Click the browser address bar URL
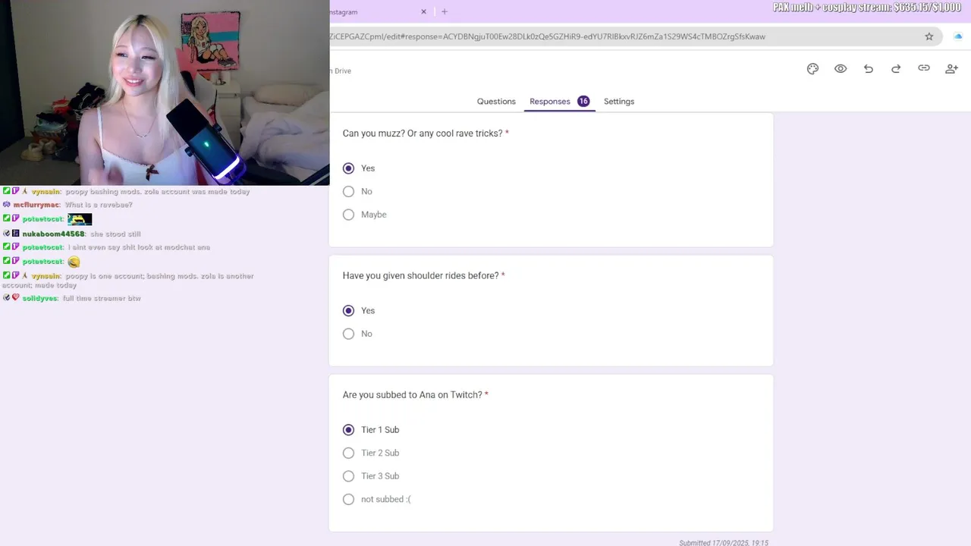 (x=547, y=36)
